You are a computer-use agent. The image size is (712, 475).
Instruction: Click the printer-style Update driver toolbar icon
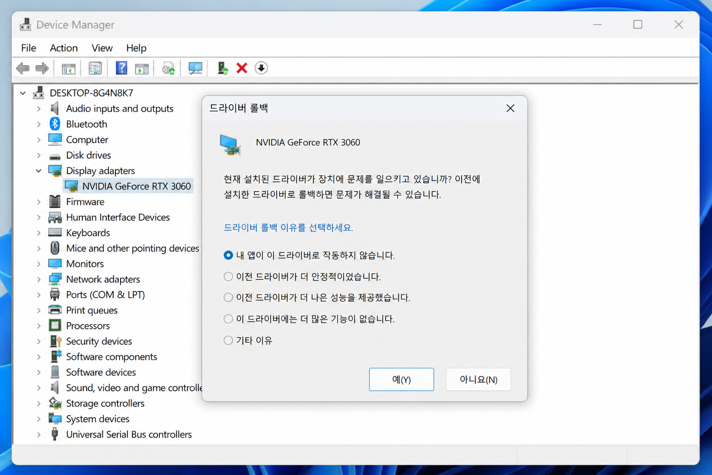click(168, 69)
